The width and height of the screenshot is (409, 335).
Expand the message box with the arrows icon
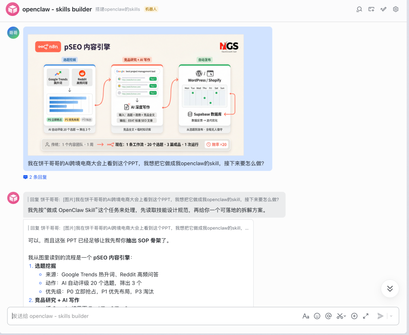pos(365,316)
